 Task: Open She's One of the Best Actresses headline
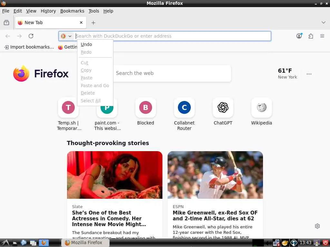(109, 218)
